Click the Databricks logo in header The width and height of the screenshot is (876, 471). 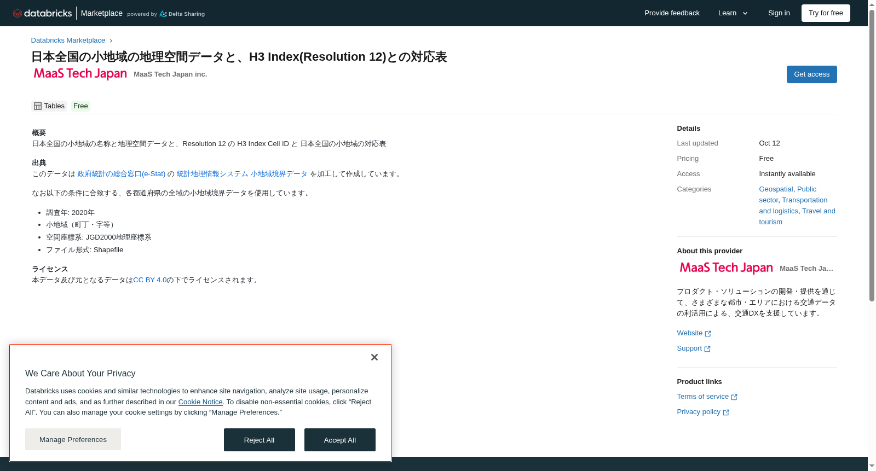(x=42, y=13)
